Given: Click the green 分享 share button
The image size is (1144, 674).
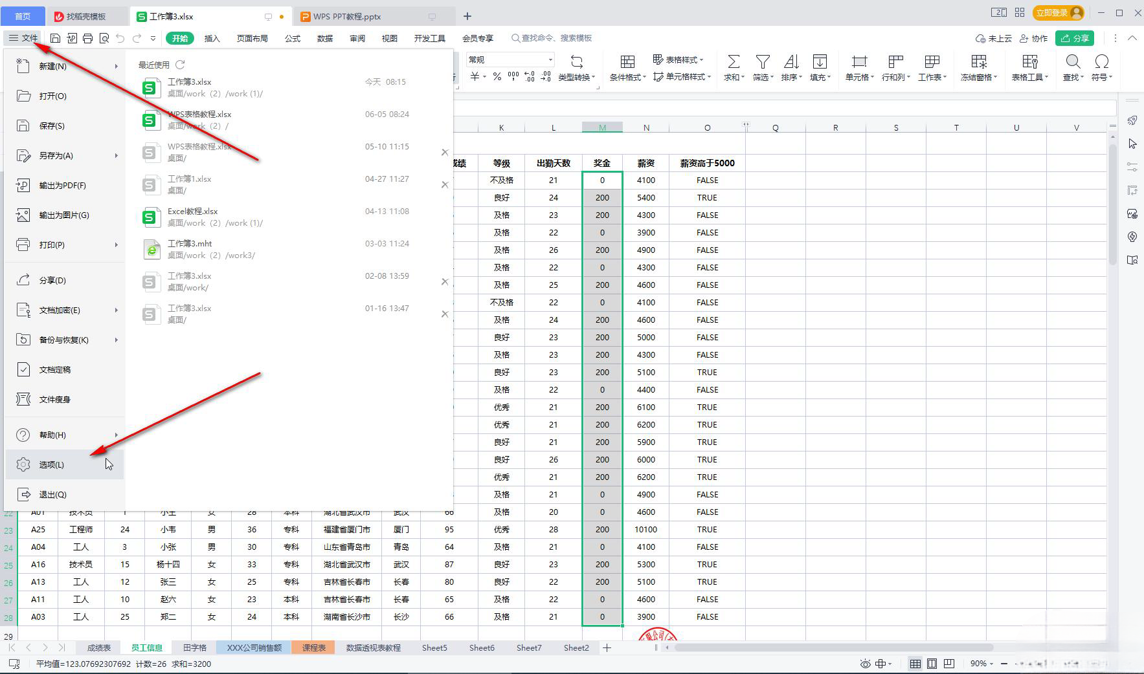Looking at the screenshot, I should (x=1074, y=38).
